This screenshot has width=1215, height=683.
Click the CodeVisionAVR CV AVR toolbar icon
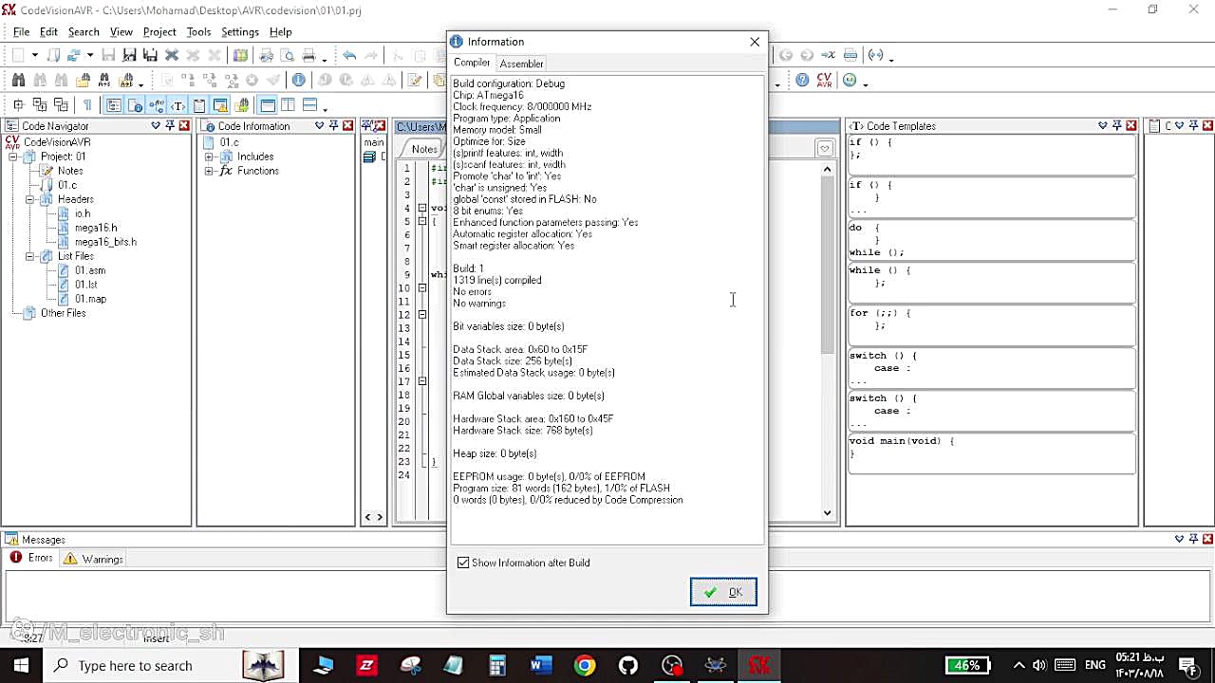click(824, 81)
